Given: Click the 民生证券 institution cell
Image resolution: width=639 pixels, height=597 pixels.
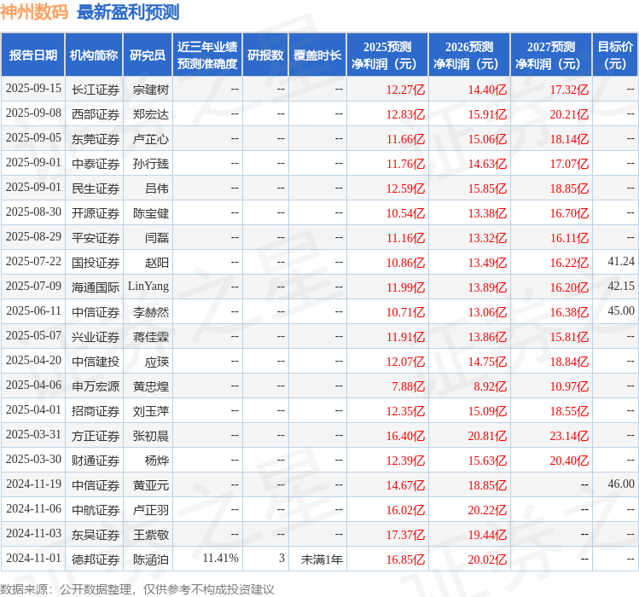Looking at the screenshot, I should point(96,188).
